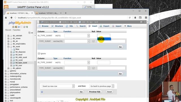Screen dimensions: 181x102
Task: Open the SQL tab
Action: (70, 26)
